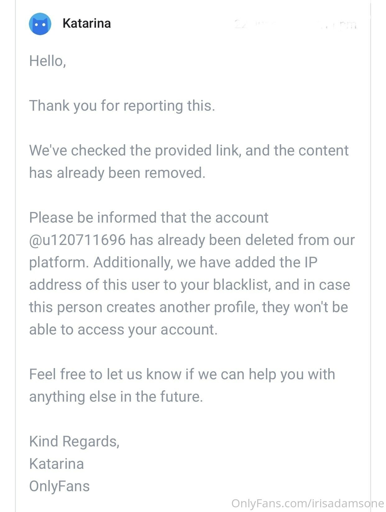386x512 pixels.
Task: Click the "Thank you for reporting this." sentence
Action: pyautogui.click(x=122, y=106)
